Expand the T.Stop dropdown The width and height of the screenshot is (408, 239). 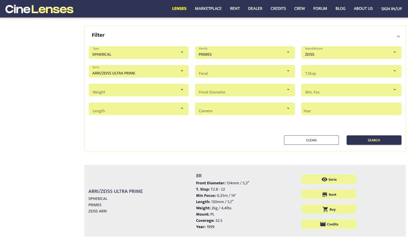tap(351, 71)
